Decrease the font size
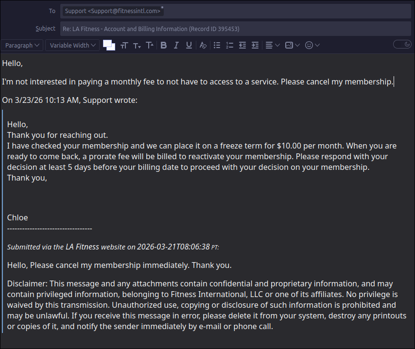 tap(137, 45)
